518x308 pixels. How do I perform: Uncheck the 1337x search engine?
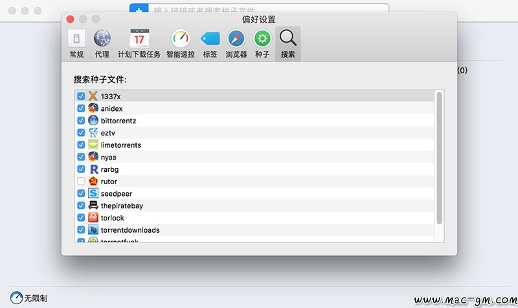(x=81, y=96)
